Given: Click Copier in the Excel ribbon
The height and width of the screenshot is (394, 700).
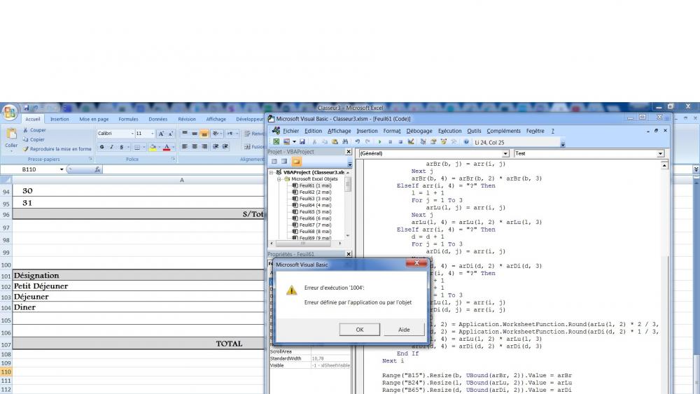Looking at the screenshot, I should (34, 140).
